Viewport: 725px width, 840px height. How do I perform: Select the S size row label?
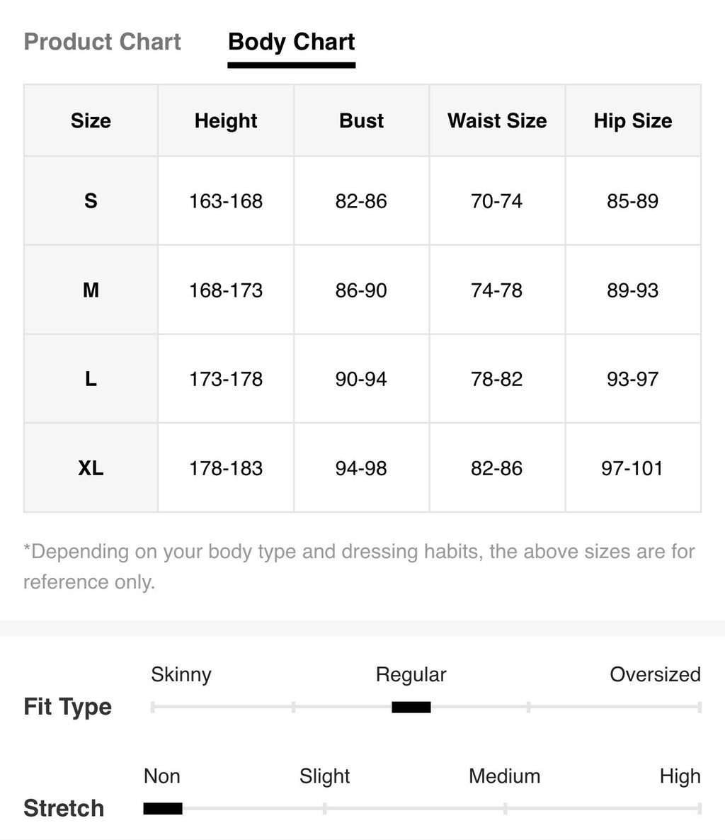point(91,201)
